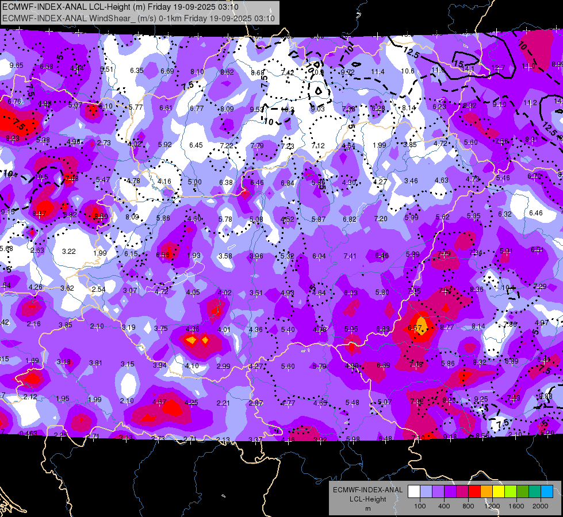Click the LCL-Height header line at top
Image resolution: width=563 pixels, height=517 pixels.
coord(120,7)
